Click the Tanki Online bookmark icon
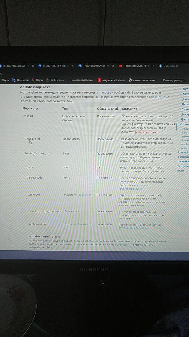This screenshot has width=189, height=337. (48, 80)
